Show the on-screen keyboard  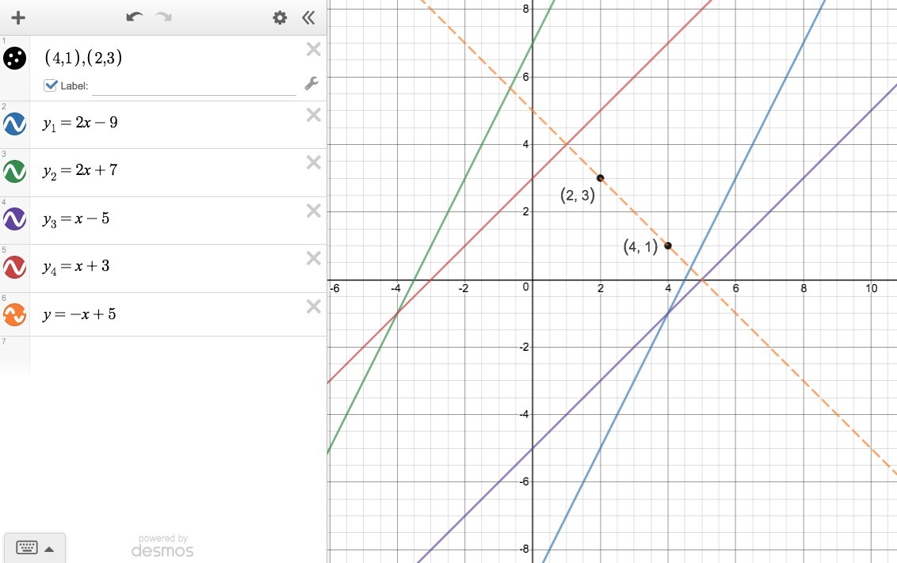point(27,548)
